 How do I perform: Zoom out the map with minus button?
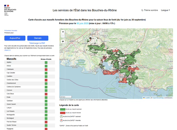point(63,36)
